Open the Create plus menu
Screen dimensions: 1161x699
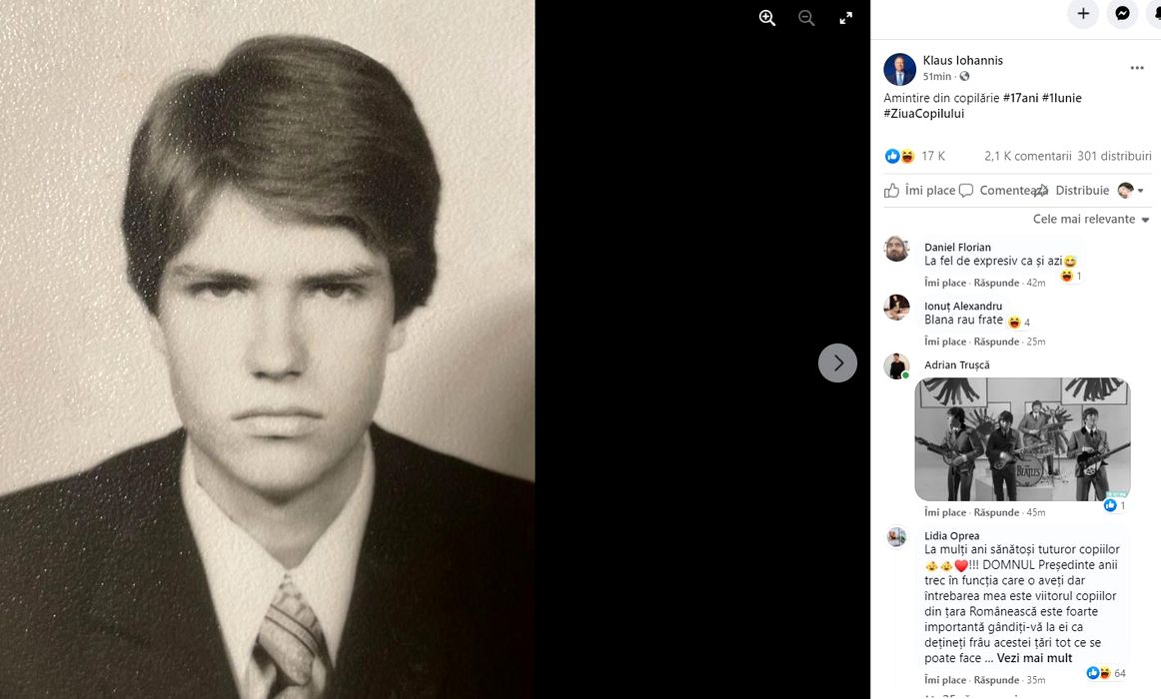point(1083,14)
